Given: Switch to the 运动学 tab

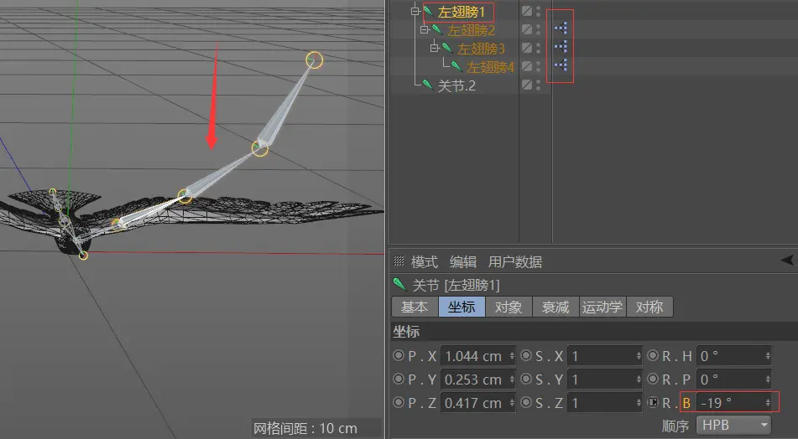Looking at the screenshot, I should 602,307.
